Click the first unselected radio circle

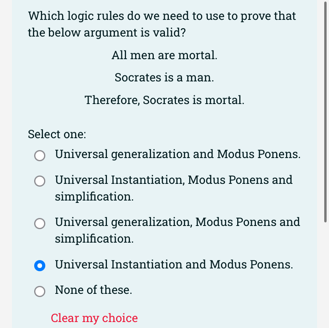39,156
